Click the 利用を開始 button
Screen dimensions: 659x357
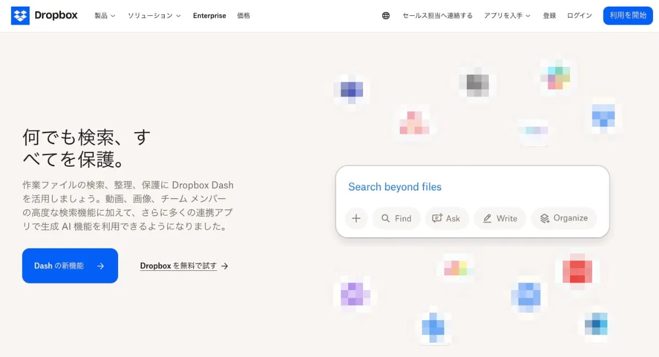628,16
